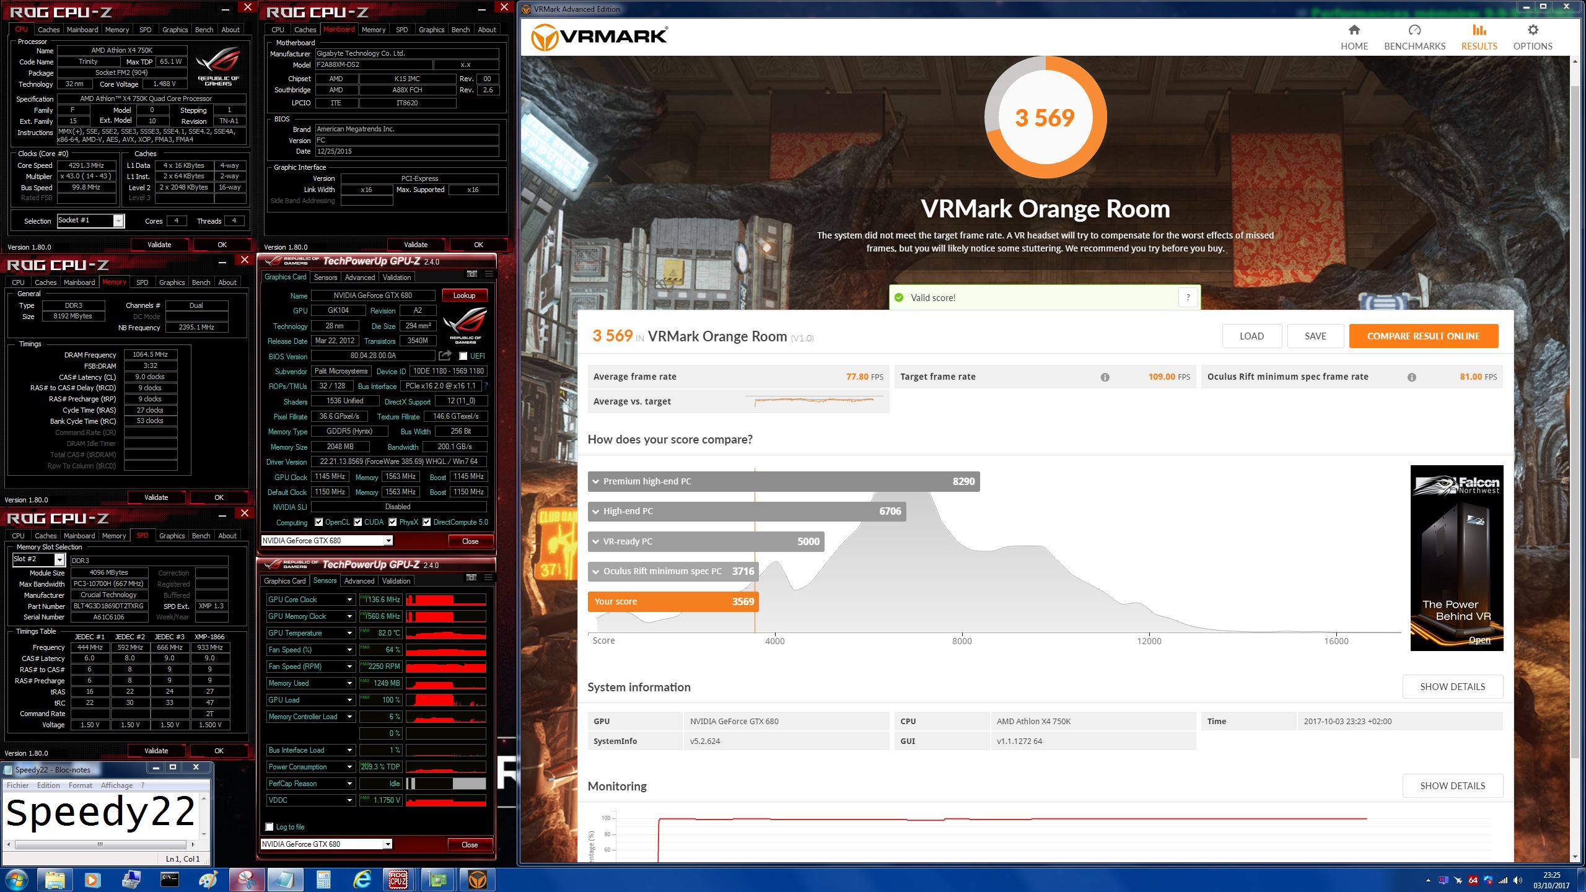Click the LOAD button in VRMark
This screenshot has width=1586, height=892.
(x=1251, y=336)
